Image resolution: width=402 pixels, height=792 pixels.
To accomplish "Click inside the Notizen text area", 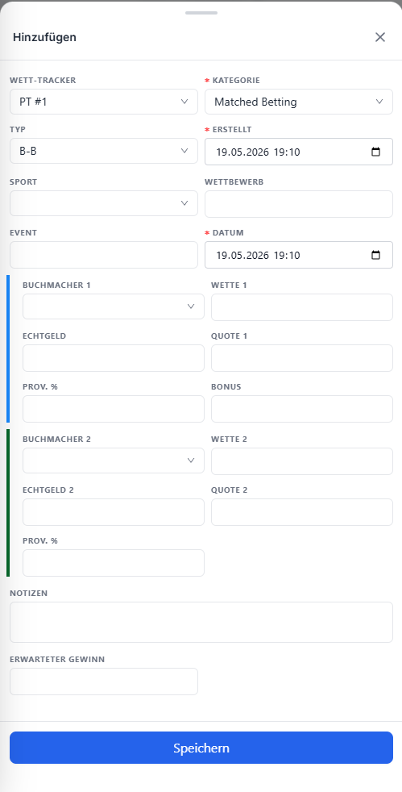I will [x=201, y=622].
